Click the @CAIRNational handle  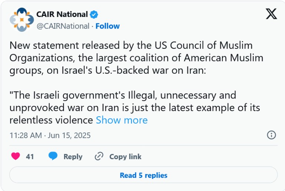[x=63, y=26]
